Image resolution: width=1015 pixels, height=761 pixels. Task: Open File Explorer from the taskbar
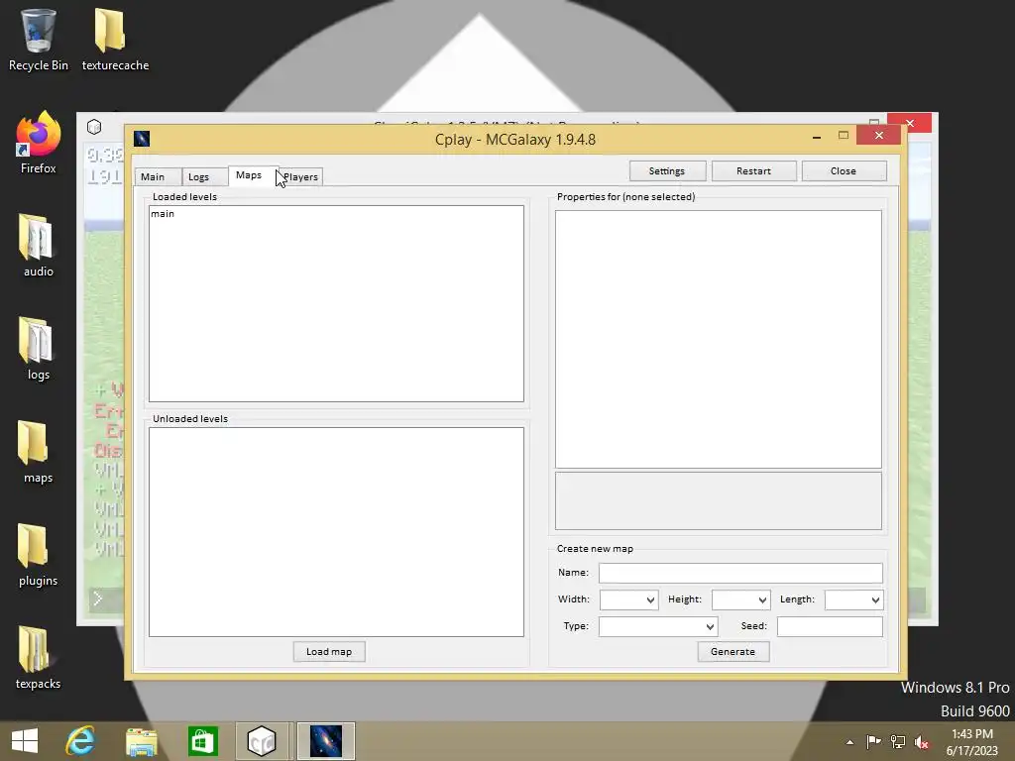point(141,741)
